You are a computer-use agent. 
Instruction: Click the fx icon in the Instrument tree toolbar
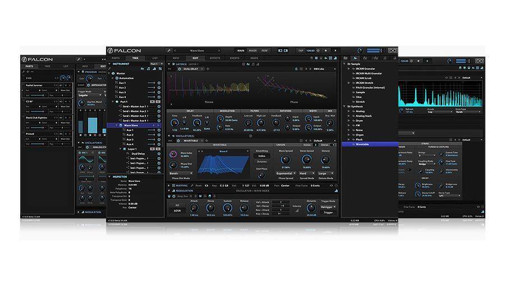pos(143,69)
